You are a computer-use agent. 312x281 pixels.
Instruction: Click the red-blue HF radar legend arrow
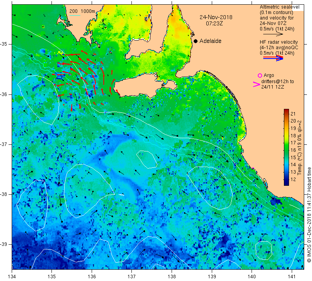tap(273, 58)
